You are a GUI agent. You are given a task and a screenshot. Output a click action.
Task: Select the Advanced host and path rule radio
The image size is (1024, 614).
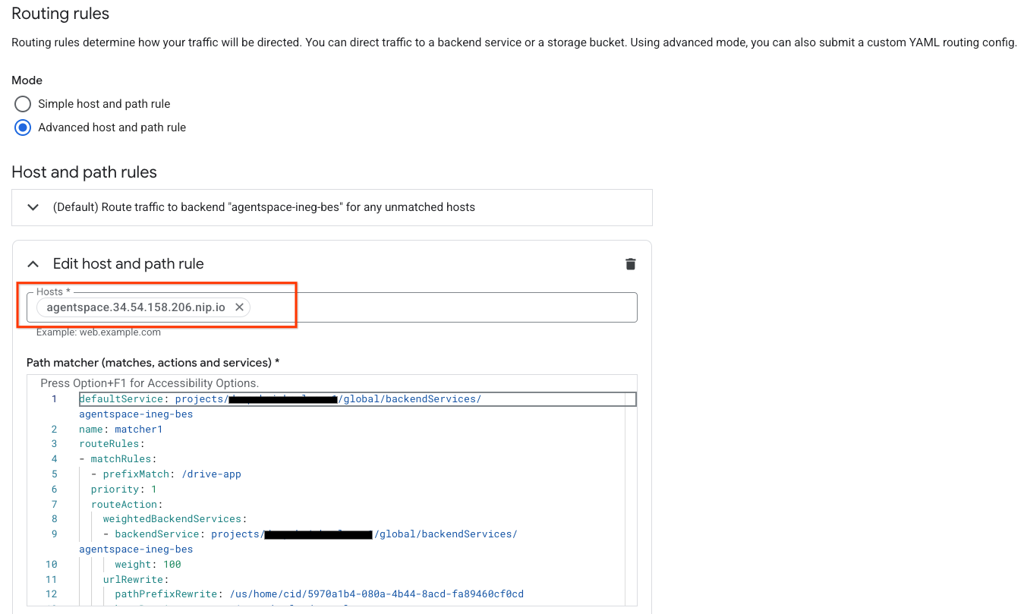coord(23,128)
